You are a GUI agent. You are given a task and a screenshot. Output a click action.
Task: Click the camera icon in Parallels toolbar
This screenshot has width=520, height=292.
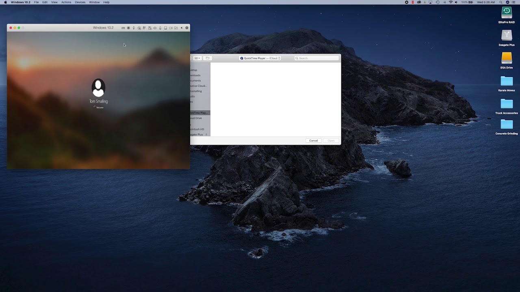[171, 28]
